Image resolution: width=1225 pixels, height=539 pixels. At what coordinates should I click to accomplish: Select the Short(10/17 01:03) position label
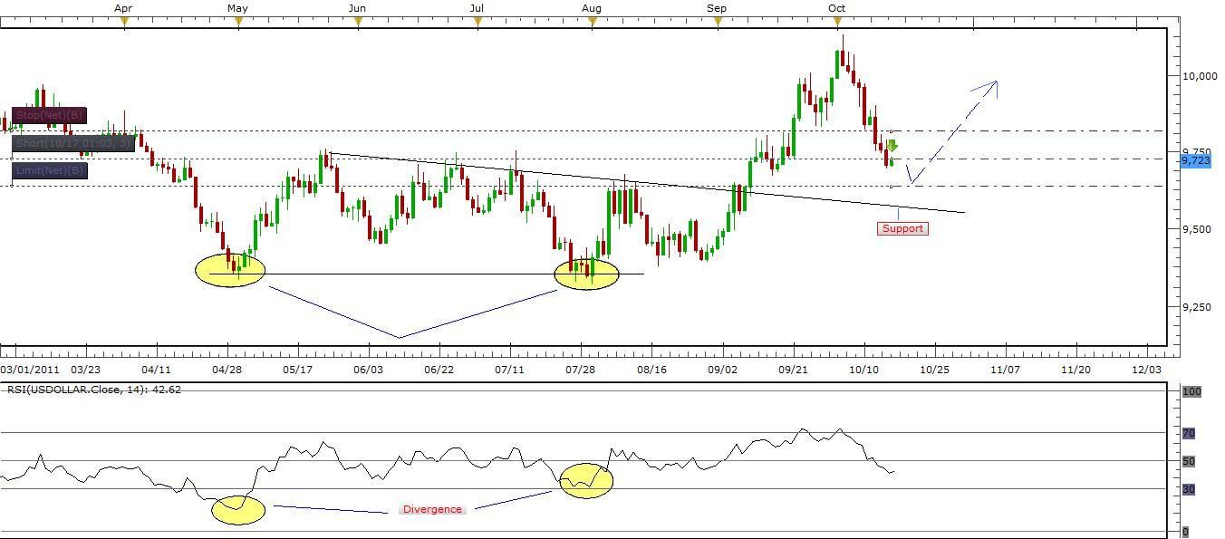pyautogui.click(x=72, y=143)
